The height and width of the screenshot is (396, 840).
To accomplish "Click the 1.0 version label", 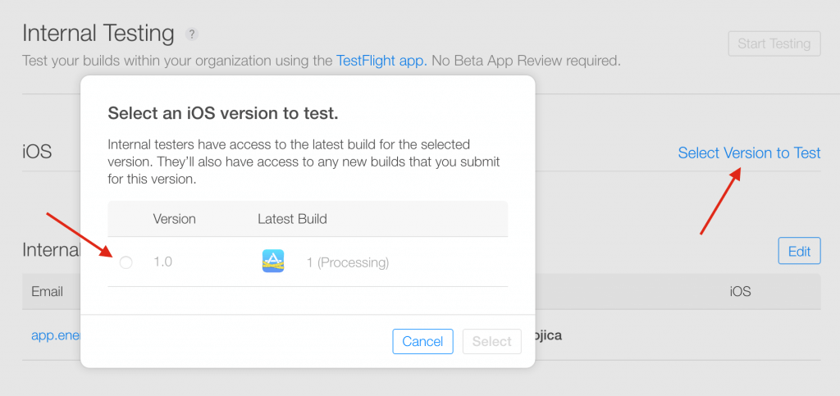I will coord(162,262).
